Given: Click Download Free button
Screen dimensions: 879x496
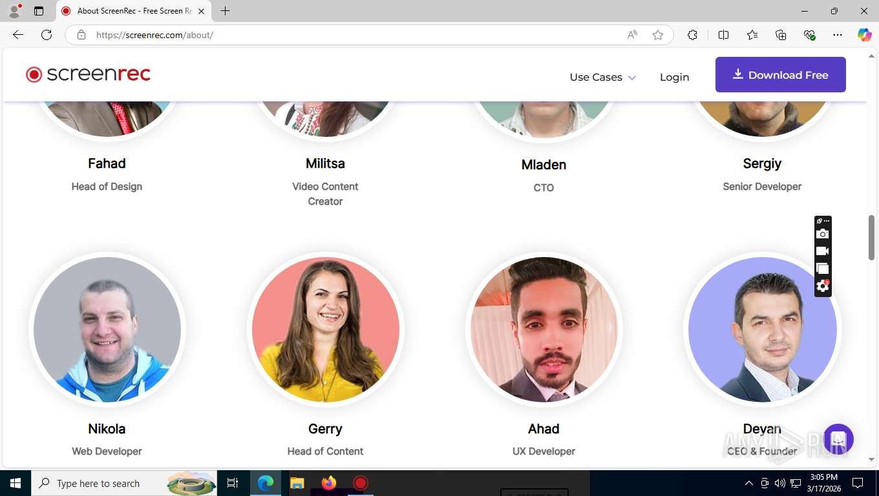Looking at the screenshot, I should click(x=780, y=74).
